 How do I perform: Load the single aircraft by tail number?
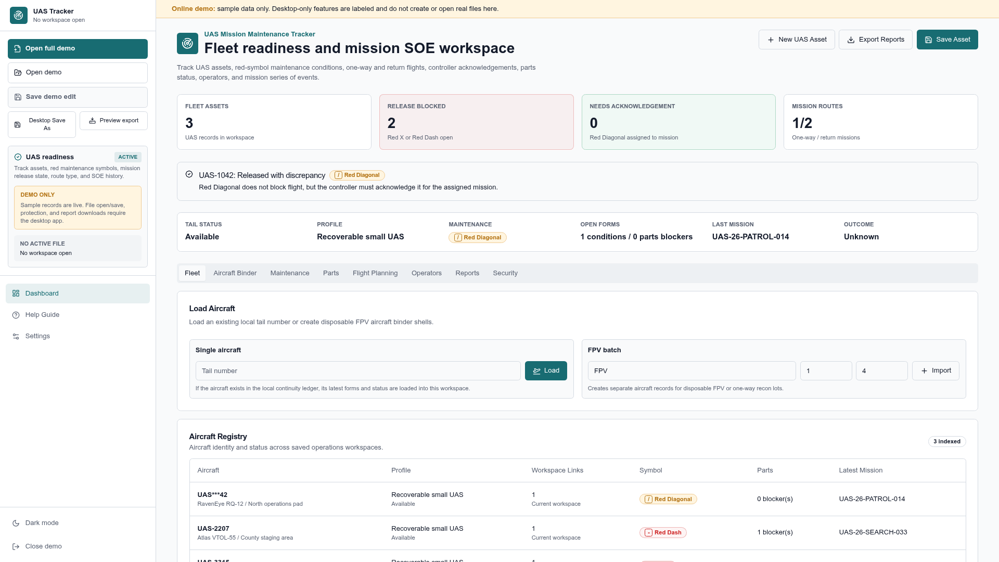tap(546, 371)
